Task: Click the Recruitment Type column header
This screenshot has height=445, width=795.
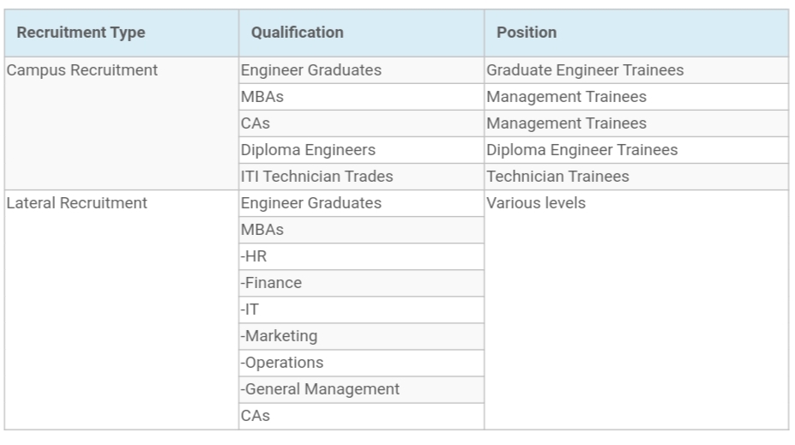Action: [81, 33]
